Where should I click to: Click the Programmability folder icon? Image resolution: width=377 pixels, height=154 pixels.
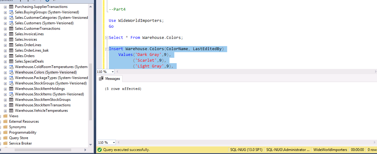[5, 132]
